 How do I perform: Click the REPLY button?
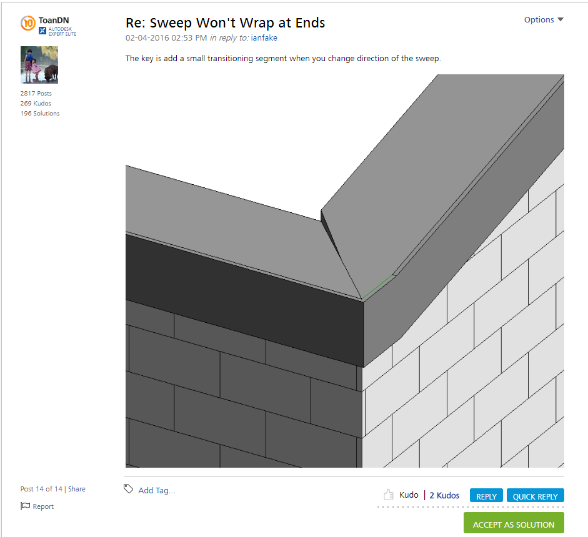click(486, 495)
